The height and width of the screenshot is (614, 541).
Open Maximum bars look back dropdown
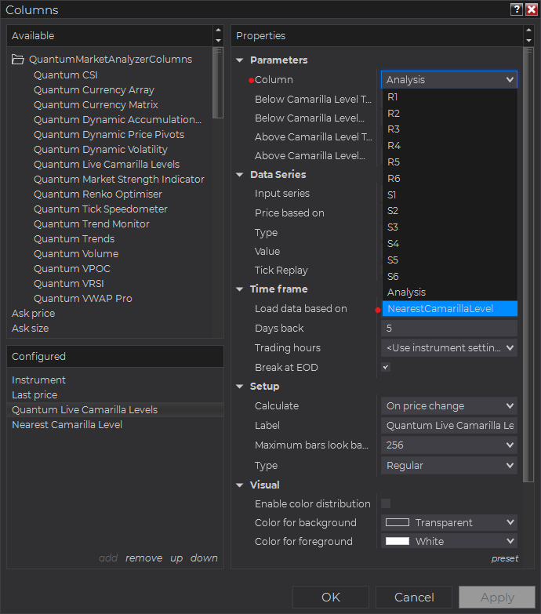[449, 445]
